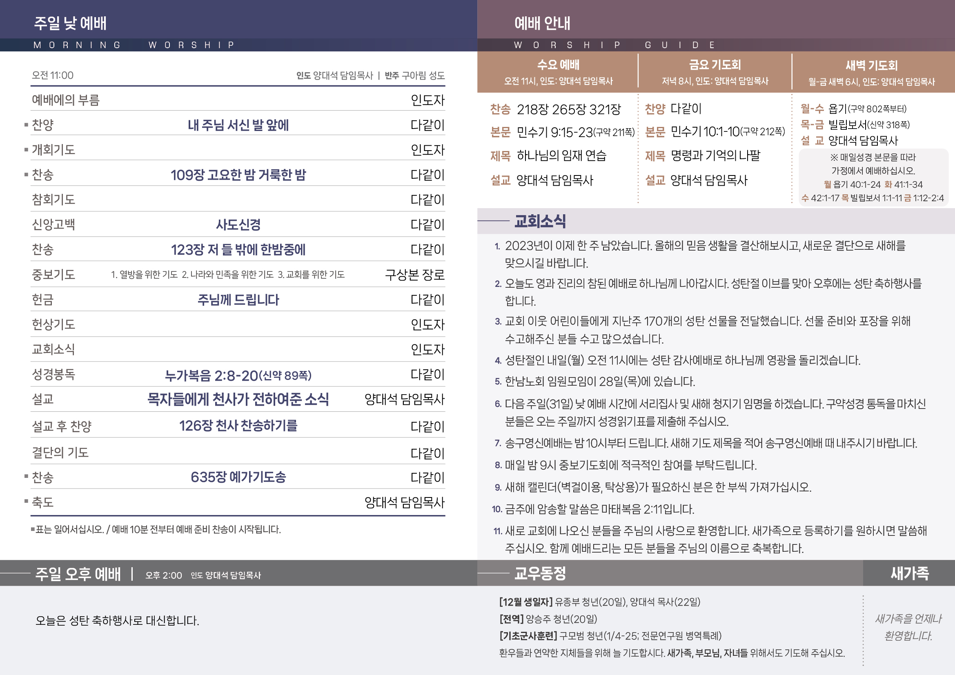
Task: Click the 'MORNING WORSHIP' subtitle
Action: tap(134, 45)
